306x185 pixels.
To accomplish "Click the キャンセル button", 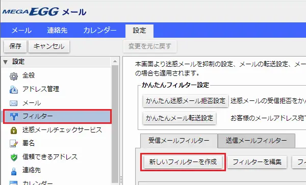I will tap(49, 46).
